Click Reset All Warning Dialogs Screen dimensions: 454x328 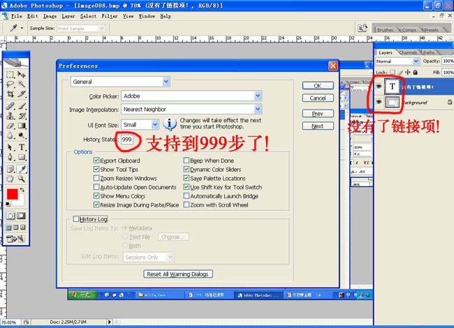178,274
